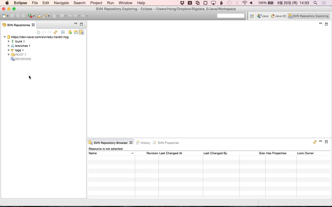Open the New wizard dropdown arrow
This screenshot has width=332, height=207.
(7, 16)
